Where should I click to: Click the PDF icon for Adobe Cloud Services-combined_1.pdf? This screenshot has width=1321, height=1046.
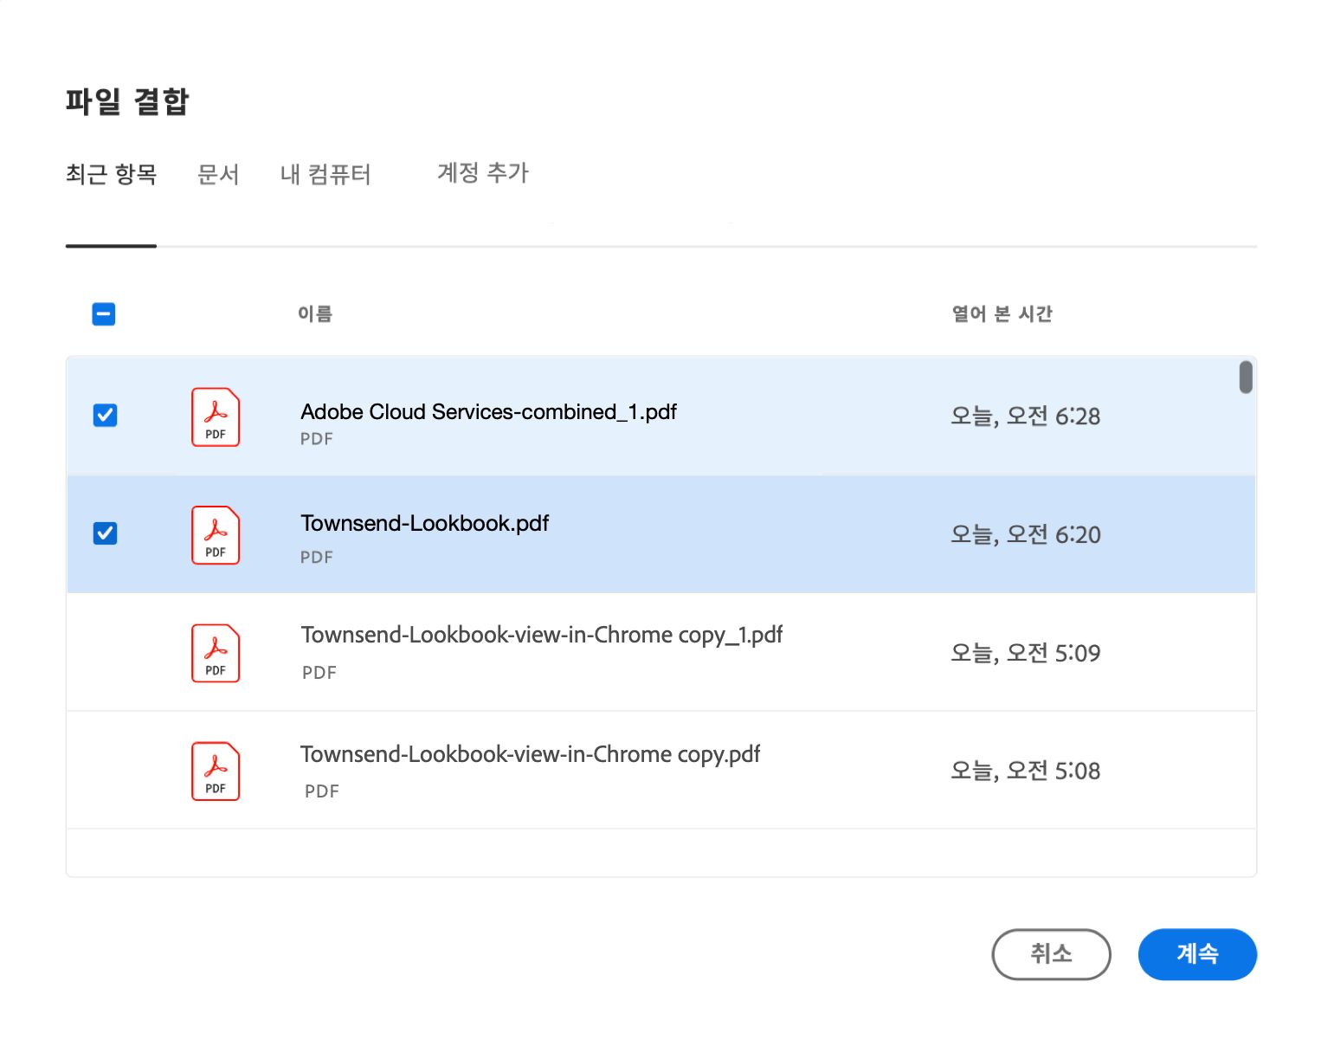click(x=216, y=416)
